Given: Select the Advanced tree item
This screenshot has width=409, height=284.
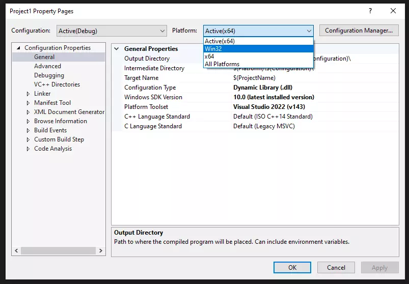Looking at the screenshot, I should [x=47, y=66].
